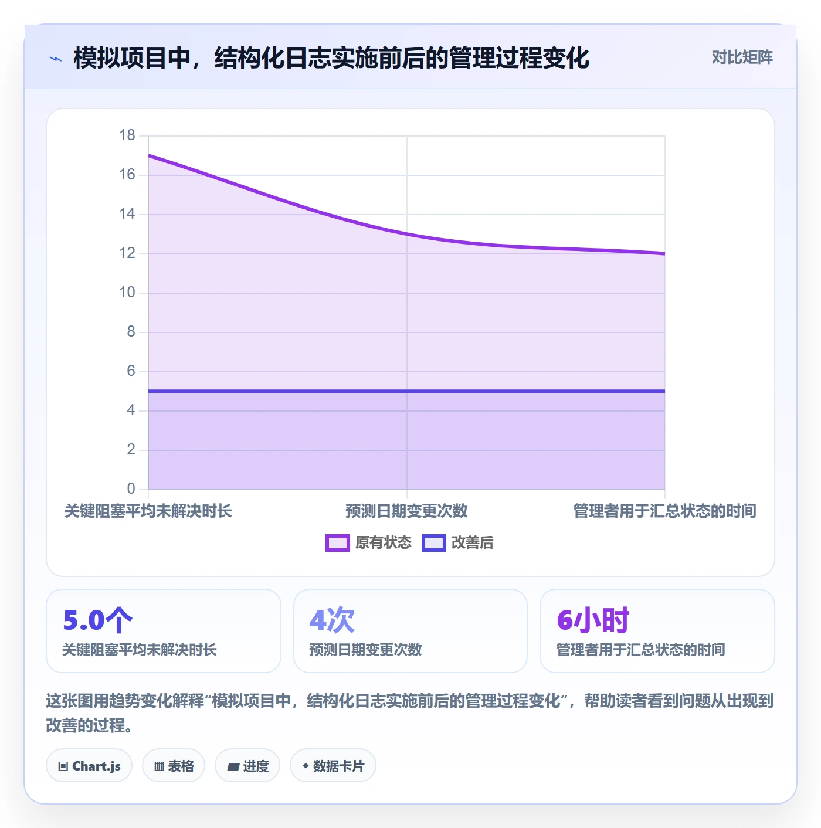
Task: Click the y-axis tick label 0
Action: pyautogui.click(x=131, y=489)
